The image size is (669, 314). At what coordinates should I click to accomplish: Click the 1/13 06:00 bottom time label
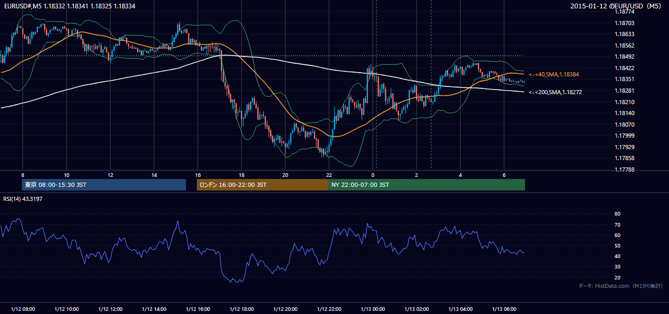(504, 309)
